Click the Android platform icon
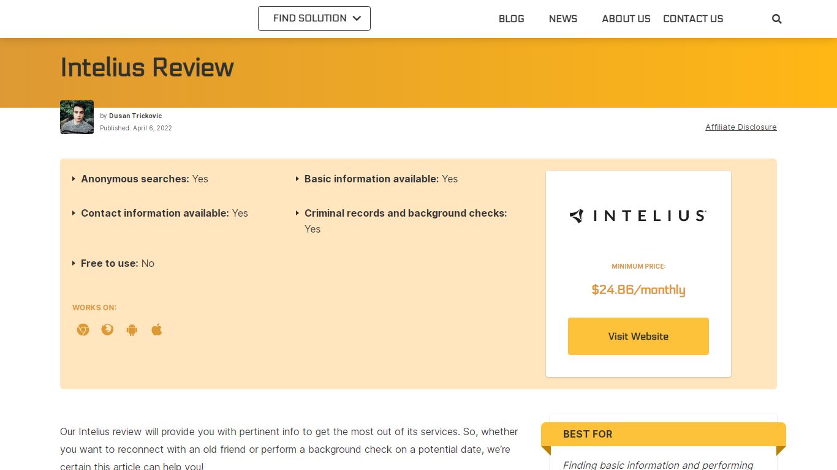837x470 pixels. click(x=132, y=330)
